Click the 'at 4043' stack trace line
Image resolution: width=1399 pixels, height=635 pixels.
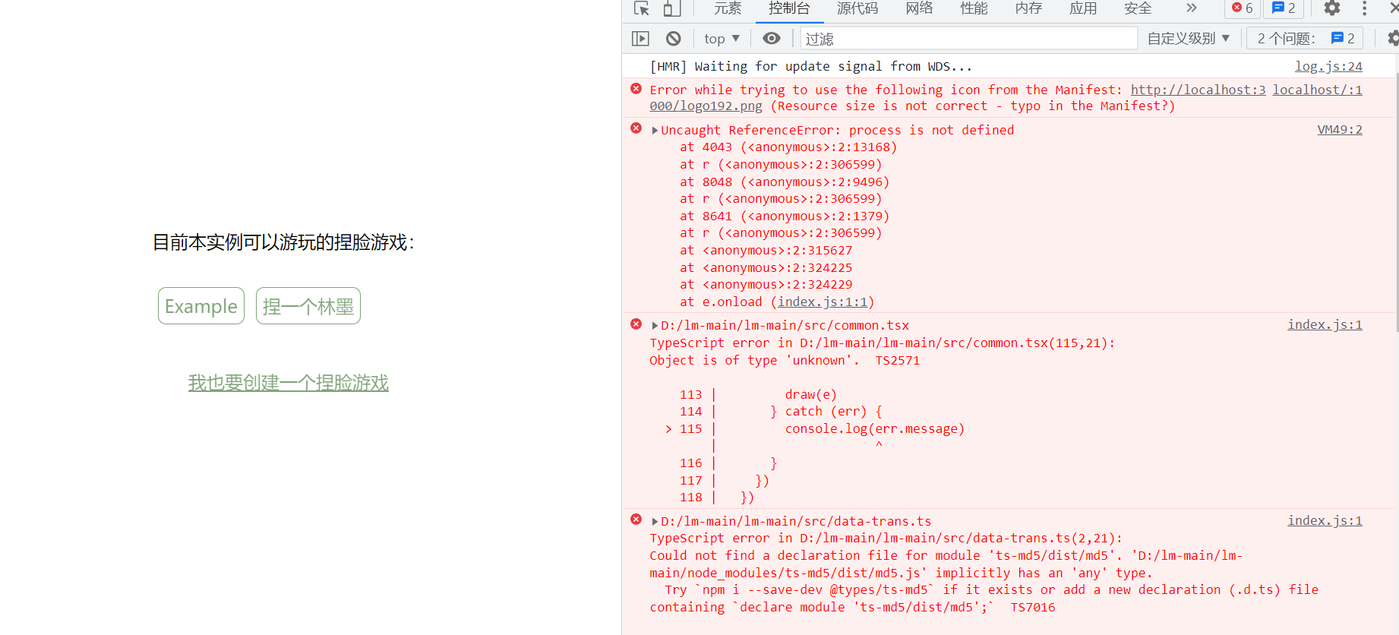pyautogui.click(x=788, y=147)
